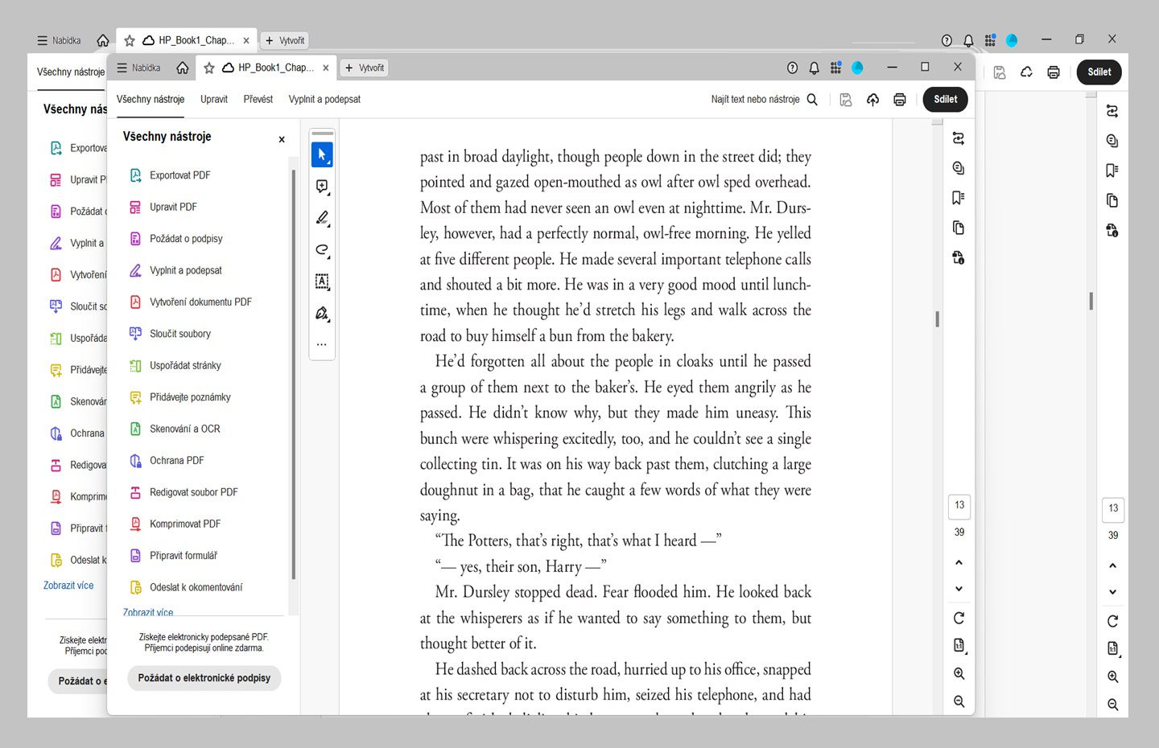Open Sloučit soubory tool

click(x=170, y=334)
